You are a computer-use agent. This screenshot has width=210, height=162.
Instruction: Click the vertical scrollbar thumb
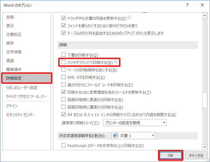pyautogui.click(x=205, y=100)
